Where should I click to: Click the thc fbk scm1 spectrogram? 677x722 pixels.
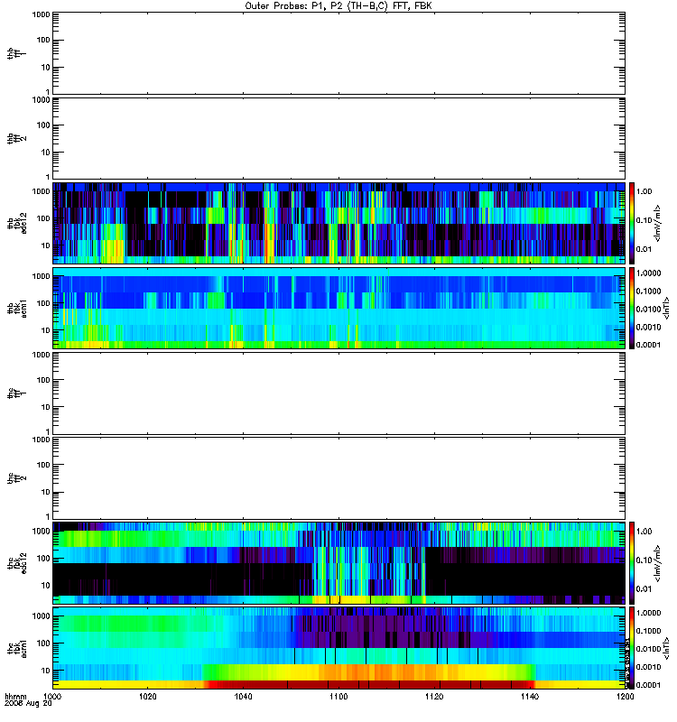click(x=338, y=648)
